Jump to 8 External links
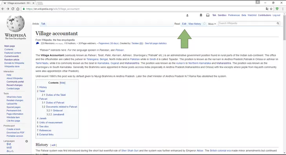Image resolution: width=286 pixels, height=155 pixels. [45, 135]
